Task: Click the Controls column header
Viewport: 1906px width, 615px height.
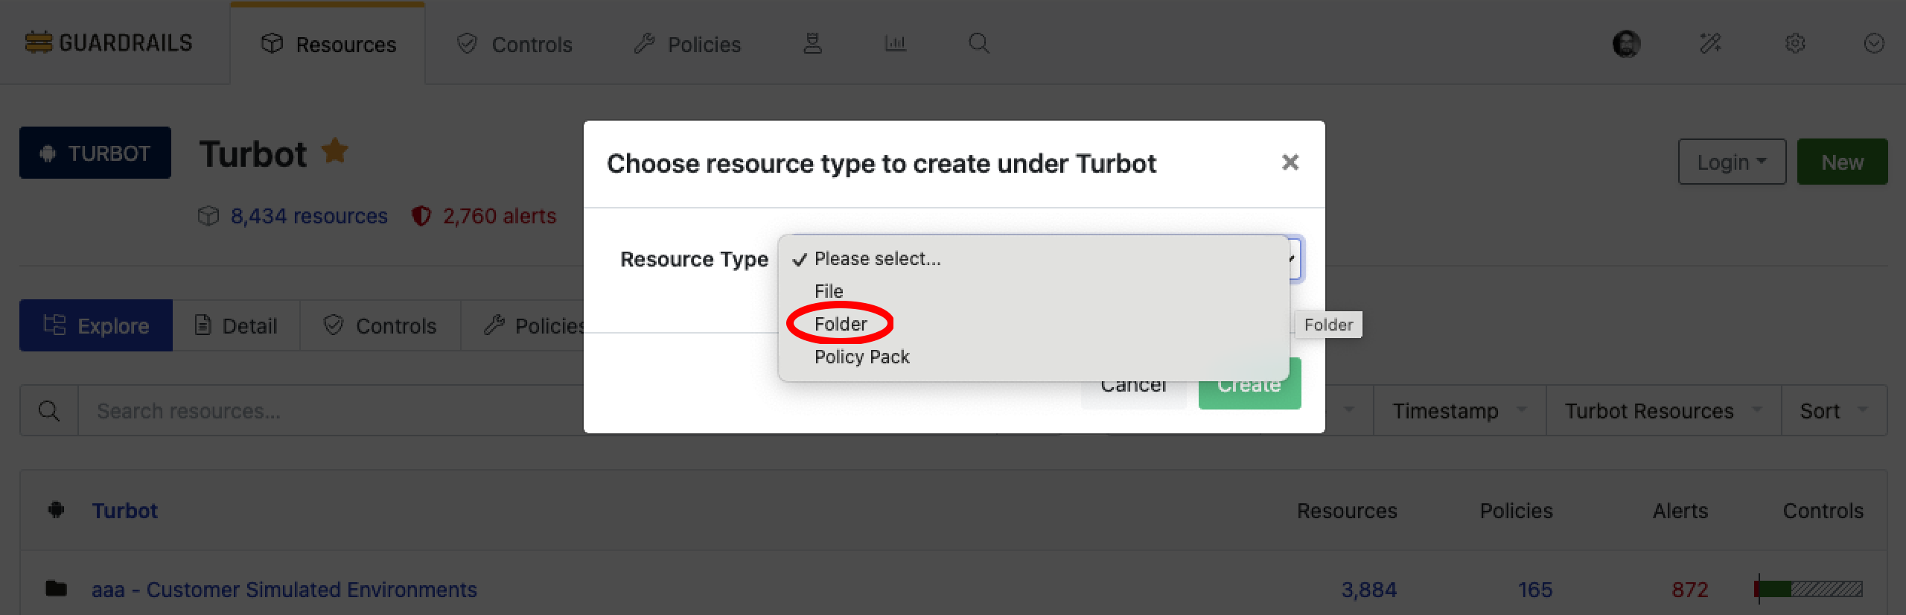Action: click(x=1823, y=511)
